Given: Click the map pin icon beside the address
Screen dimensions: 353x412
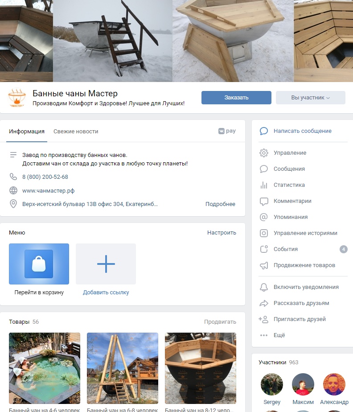Looking at the screenshot, I should [x=13, y=204].
